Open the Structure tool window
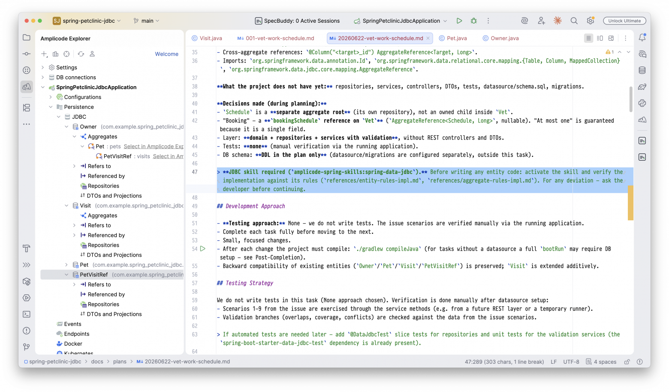Viewport: 669px width, 392px height. 27,108
